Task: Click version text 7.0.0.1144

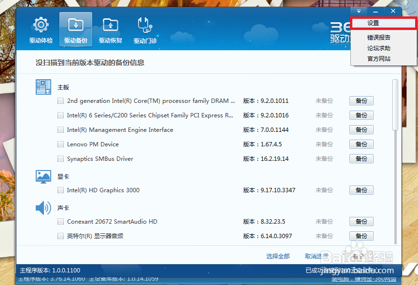Action: [275, 129]
